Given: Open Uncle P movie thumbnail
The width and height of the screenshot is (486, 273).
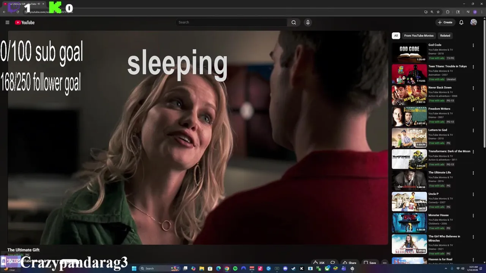Looking at the screenshot, I should pyautogui.click(x=409, y=201).
